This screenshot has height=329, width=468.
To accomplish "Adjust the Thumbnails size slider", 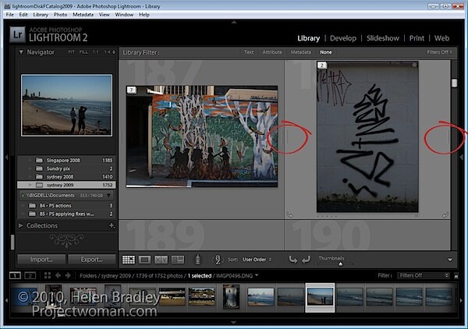I will point(340,264).
